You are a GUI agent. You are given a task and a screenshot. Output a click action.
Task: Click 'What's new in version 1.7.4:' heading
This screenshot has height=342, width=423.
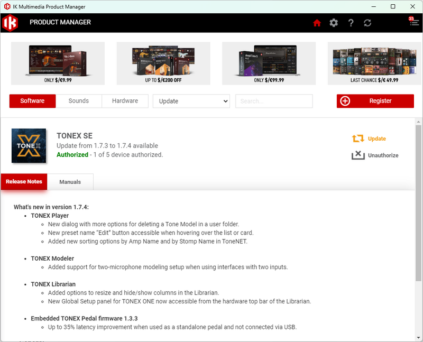pos(51,207)
